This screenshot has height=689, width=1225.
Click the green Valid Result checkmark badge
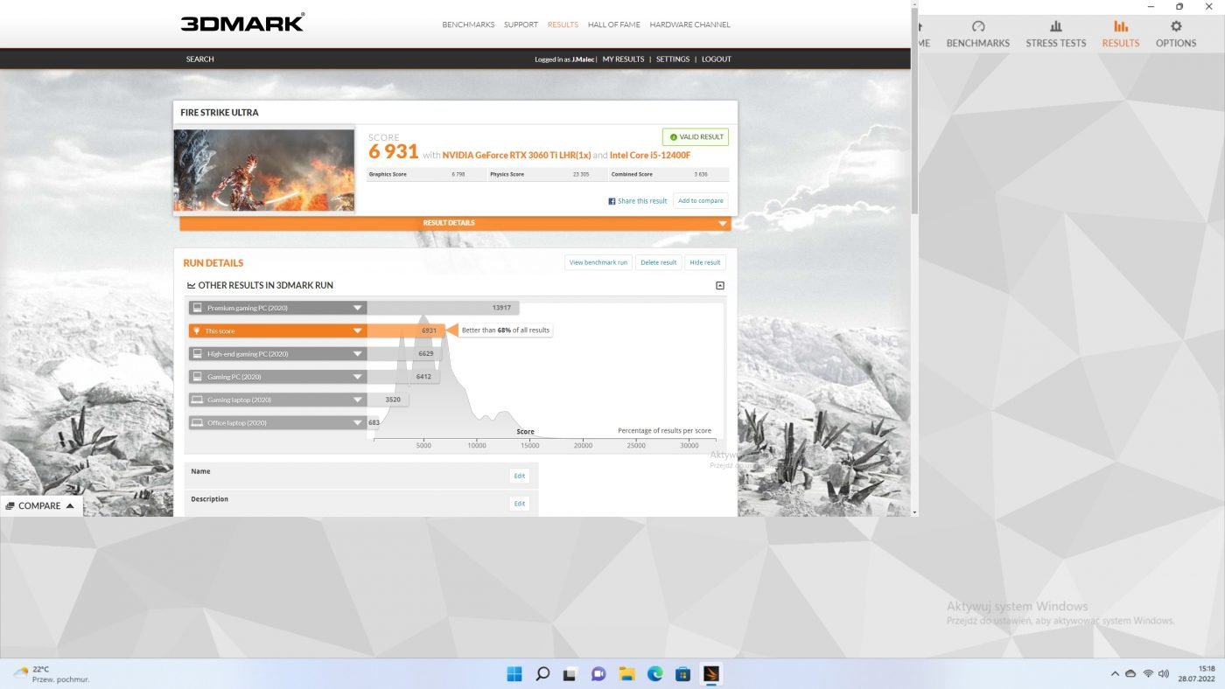coord(696,137)
